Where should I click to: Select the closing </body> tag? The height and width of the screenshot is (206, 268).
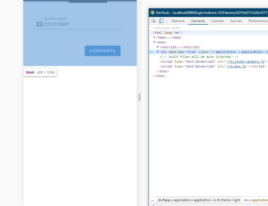[x=163, y=71]
